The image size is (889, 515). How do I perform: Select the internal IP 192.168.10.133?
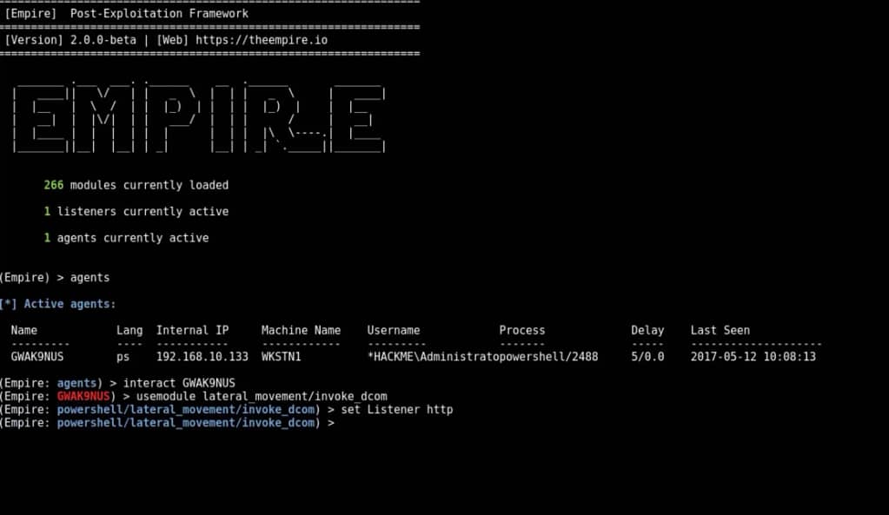pos(202,357)
